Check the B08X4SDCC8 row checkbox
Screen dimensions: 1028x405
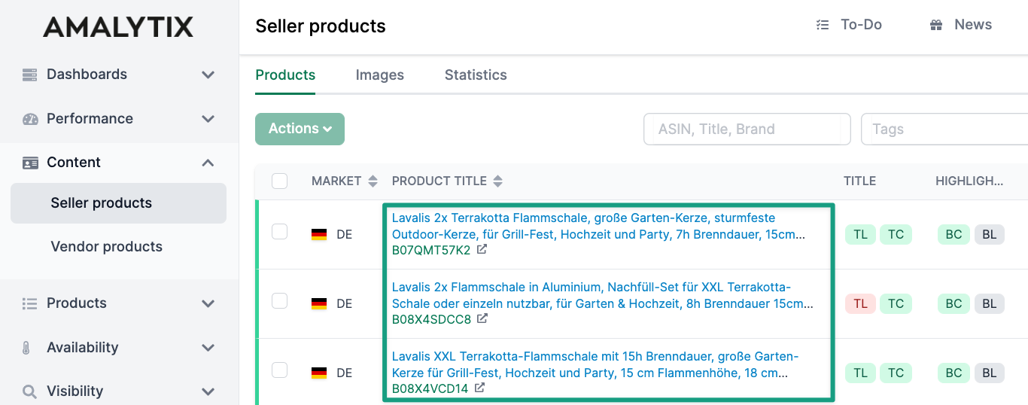280,301
